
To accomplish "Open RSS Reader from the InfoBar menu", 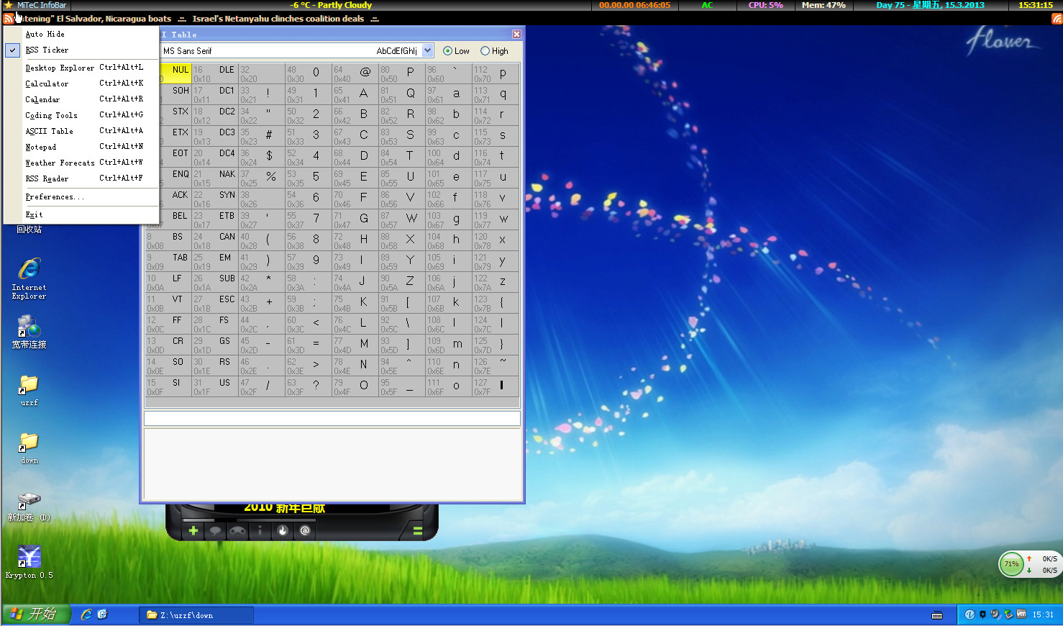I will click(x=81, y=178).
